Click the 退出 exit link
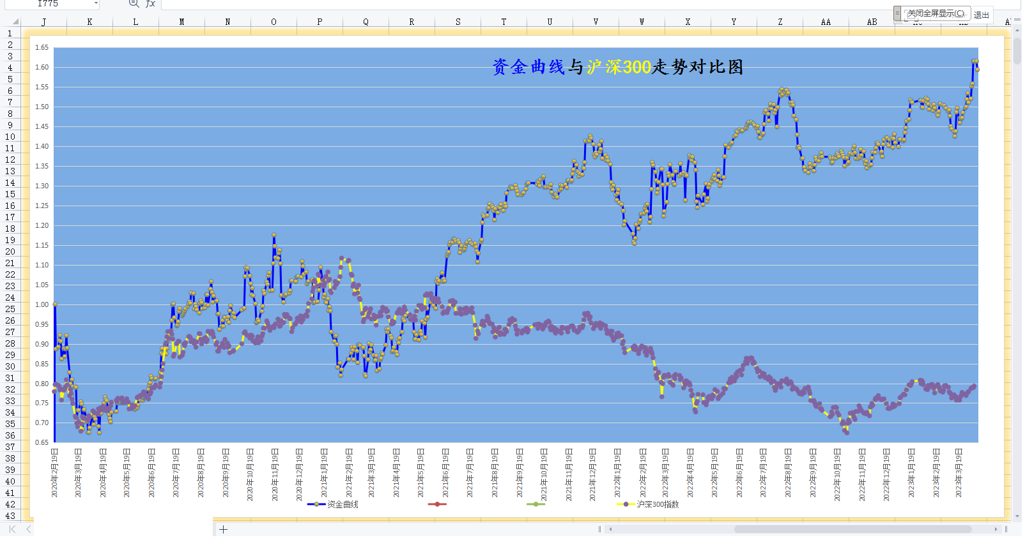The height and width of the screenshot is (540, 1025). [982, 15]
